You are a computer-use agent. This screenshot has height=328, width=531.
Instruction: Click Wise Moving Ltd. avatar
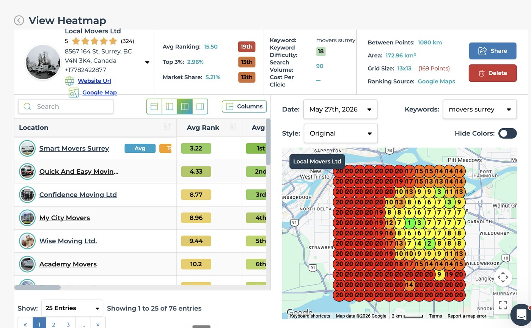pos(27,241)
